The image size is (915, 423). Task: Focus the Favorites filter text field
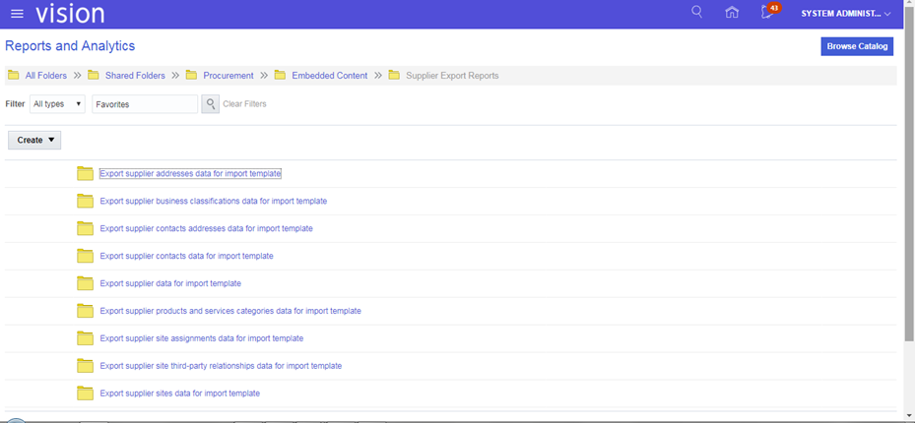click(145, 104)
